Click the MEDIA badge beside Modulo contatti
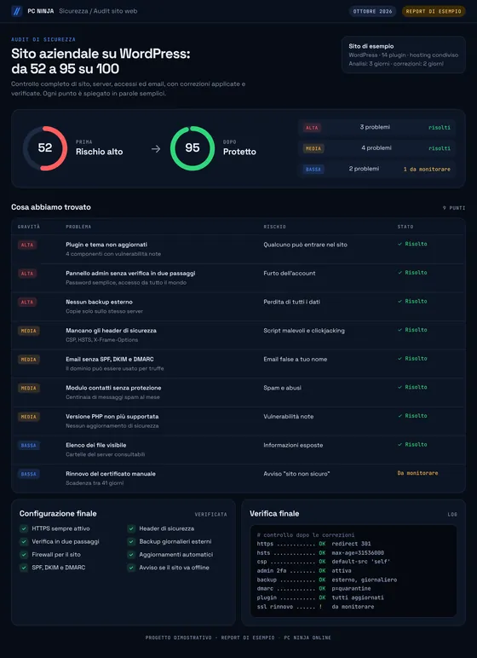Image resolution: width=477 pixels, height=658 pixels. [x=28, y=388]
